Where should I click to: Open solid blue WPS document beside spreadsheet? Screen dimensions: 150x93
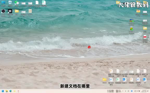point(124,80)
